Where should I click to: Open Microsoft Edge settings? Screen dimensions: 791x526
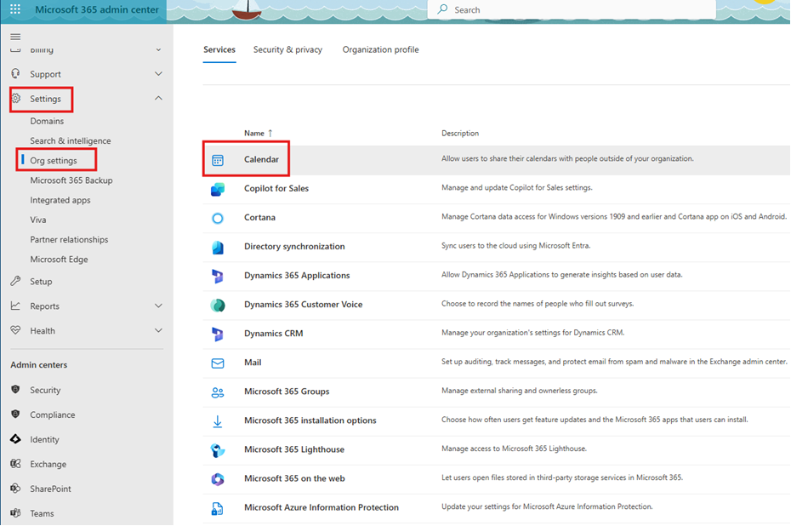coord(59,259)
